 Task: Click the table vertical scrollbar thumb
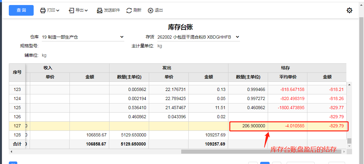[x=349, y=141]
